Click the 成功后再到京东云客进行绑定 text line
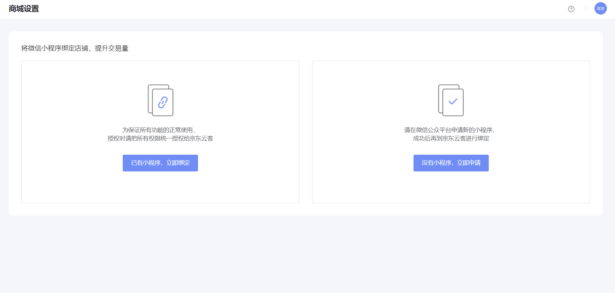Viewport: 615px width, 293px height. coord(451,138)
